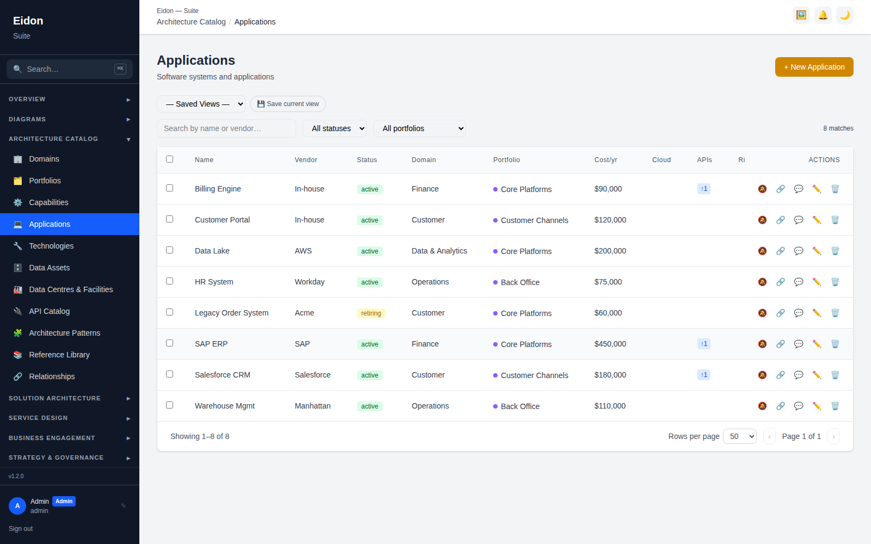This screenshot has width=871, height=544.
Task: Edit the HR System row with pencil icon
Action: click(817, 282)
